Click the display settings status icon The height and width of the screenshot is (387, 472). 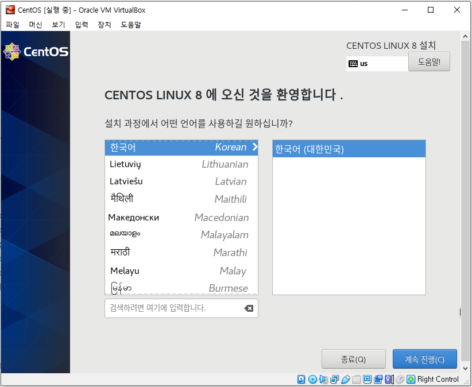pyautogui.click(x=367, y=379)
